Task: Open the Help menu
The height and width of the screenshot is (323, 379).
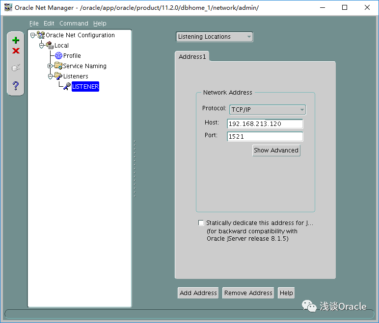Action: click(x=100, y=24)
